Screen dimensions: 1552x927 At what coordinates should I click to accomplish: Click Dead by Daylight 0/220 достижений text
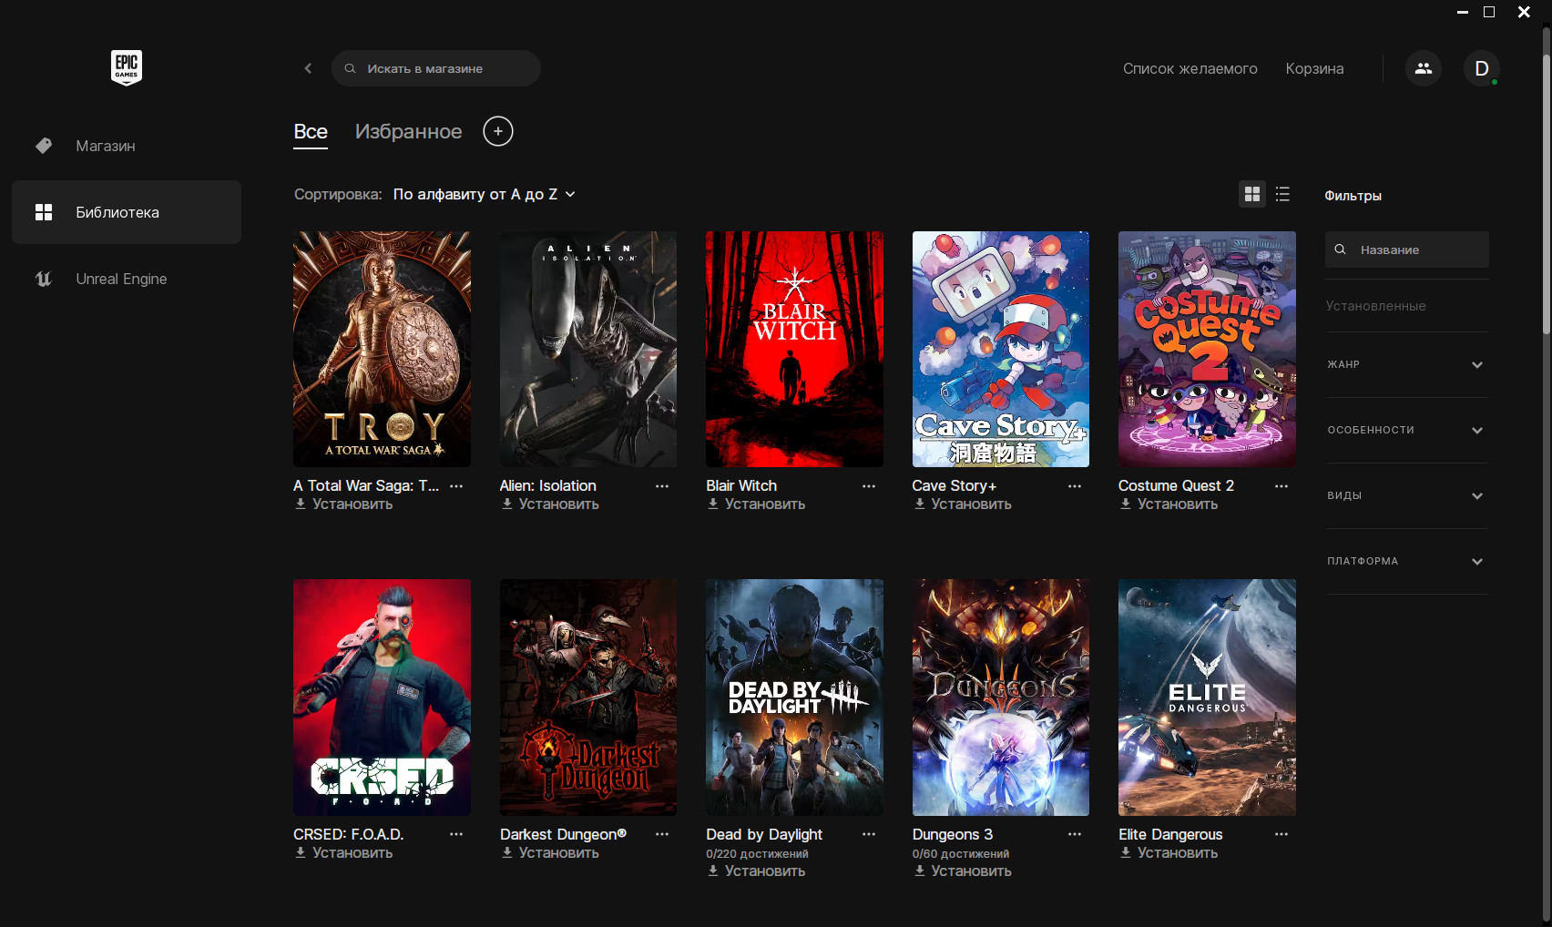(x=757, y=854)
